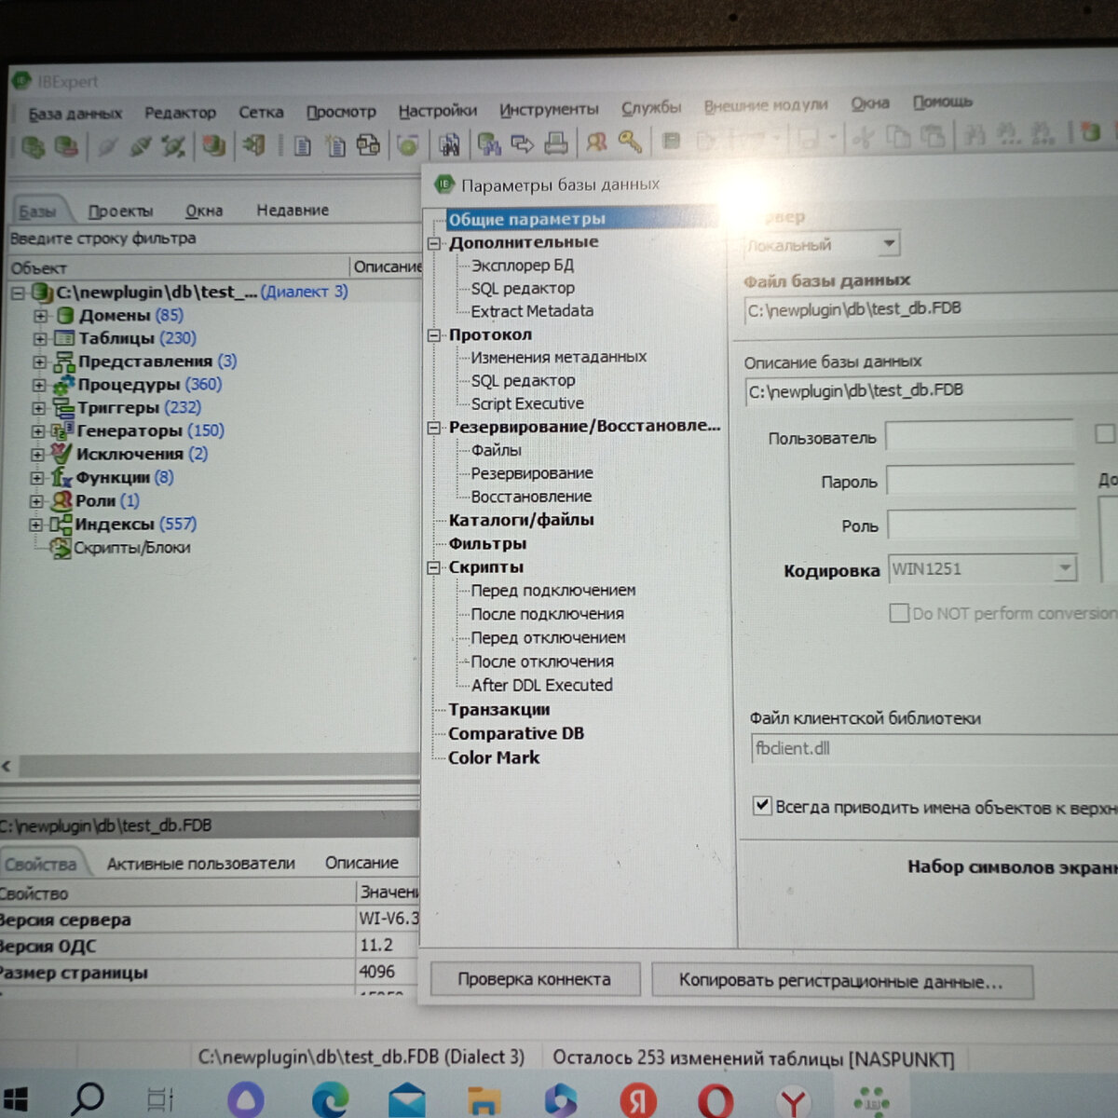The height and width of the screenshot is (1118, 1118).
Task: Click the green arrow door toolbar icon
Action: [253, 145]
